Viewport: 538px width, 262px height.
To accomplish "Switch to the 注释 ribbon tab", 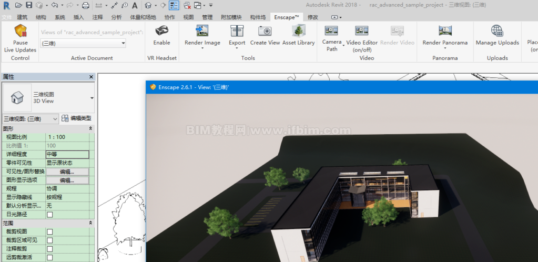I will pyautogui.click(x=97, y=17).
